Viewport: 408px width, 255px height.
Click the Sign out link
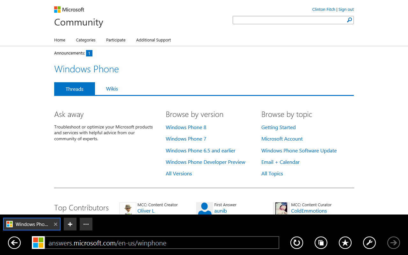(x=346, y=9)
